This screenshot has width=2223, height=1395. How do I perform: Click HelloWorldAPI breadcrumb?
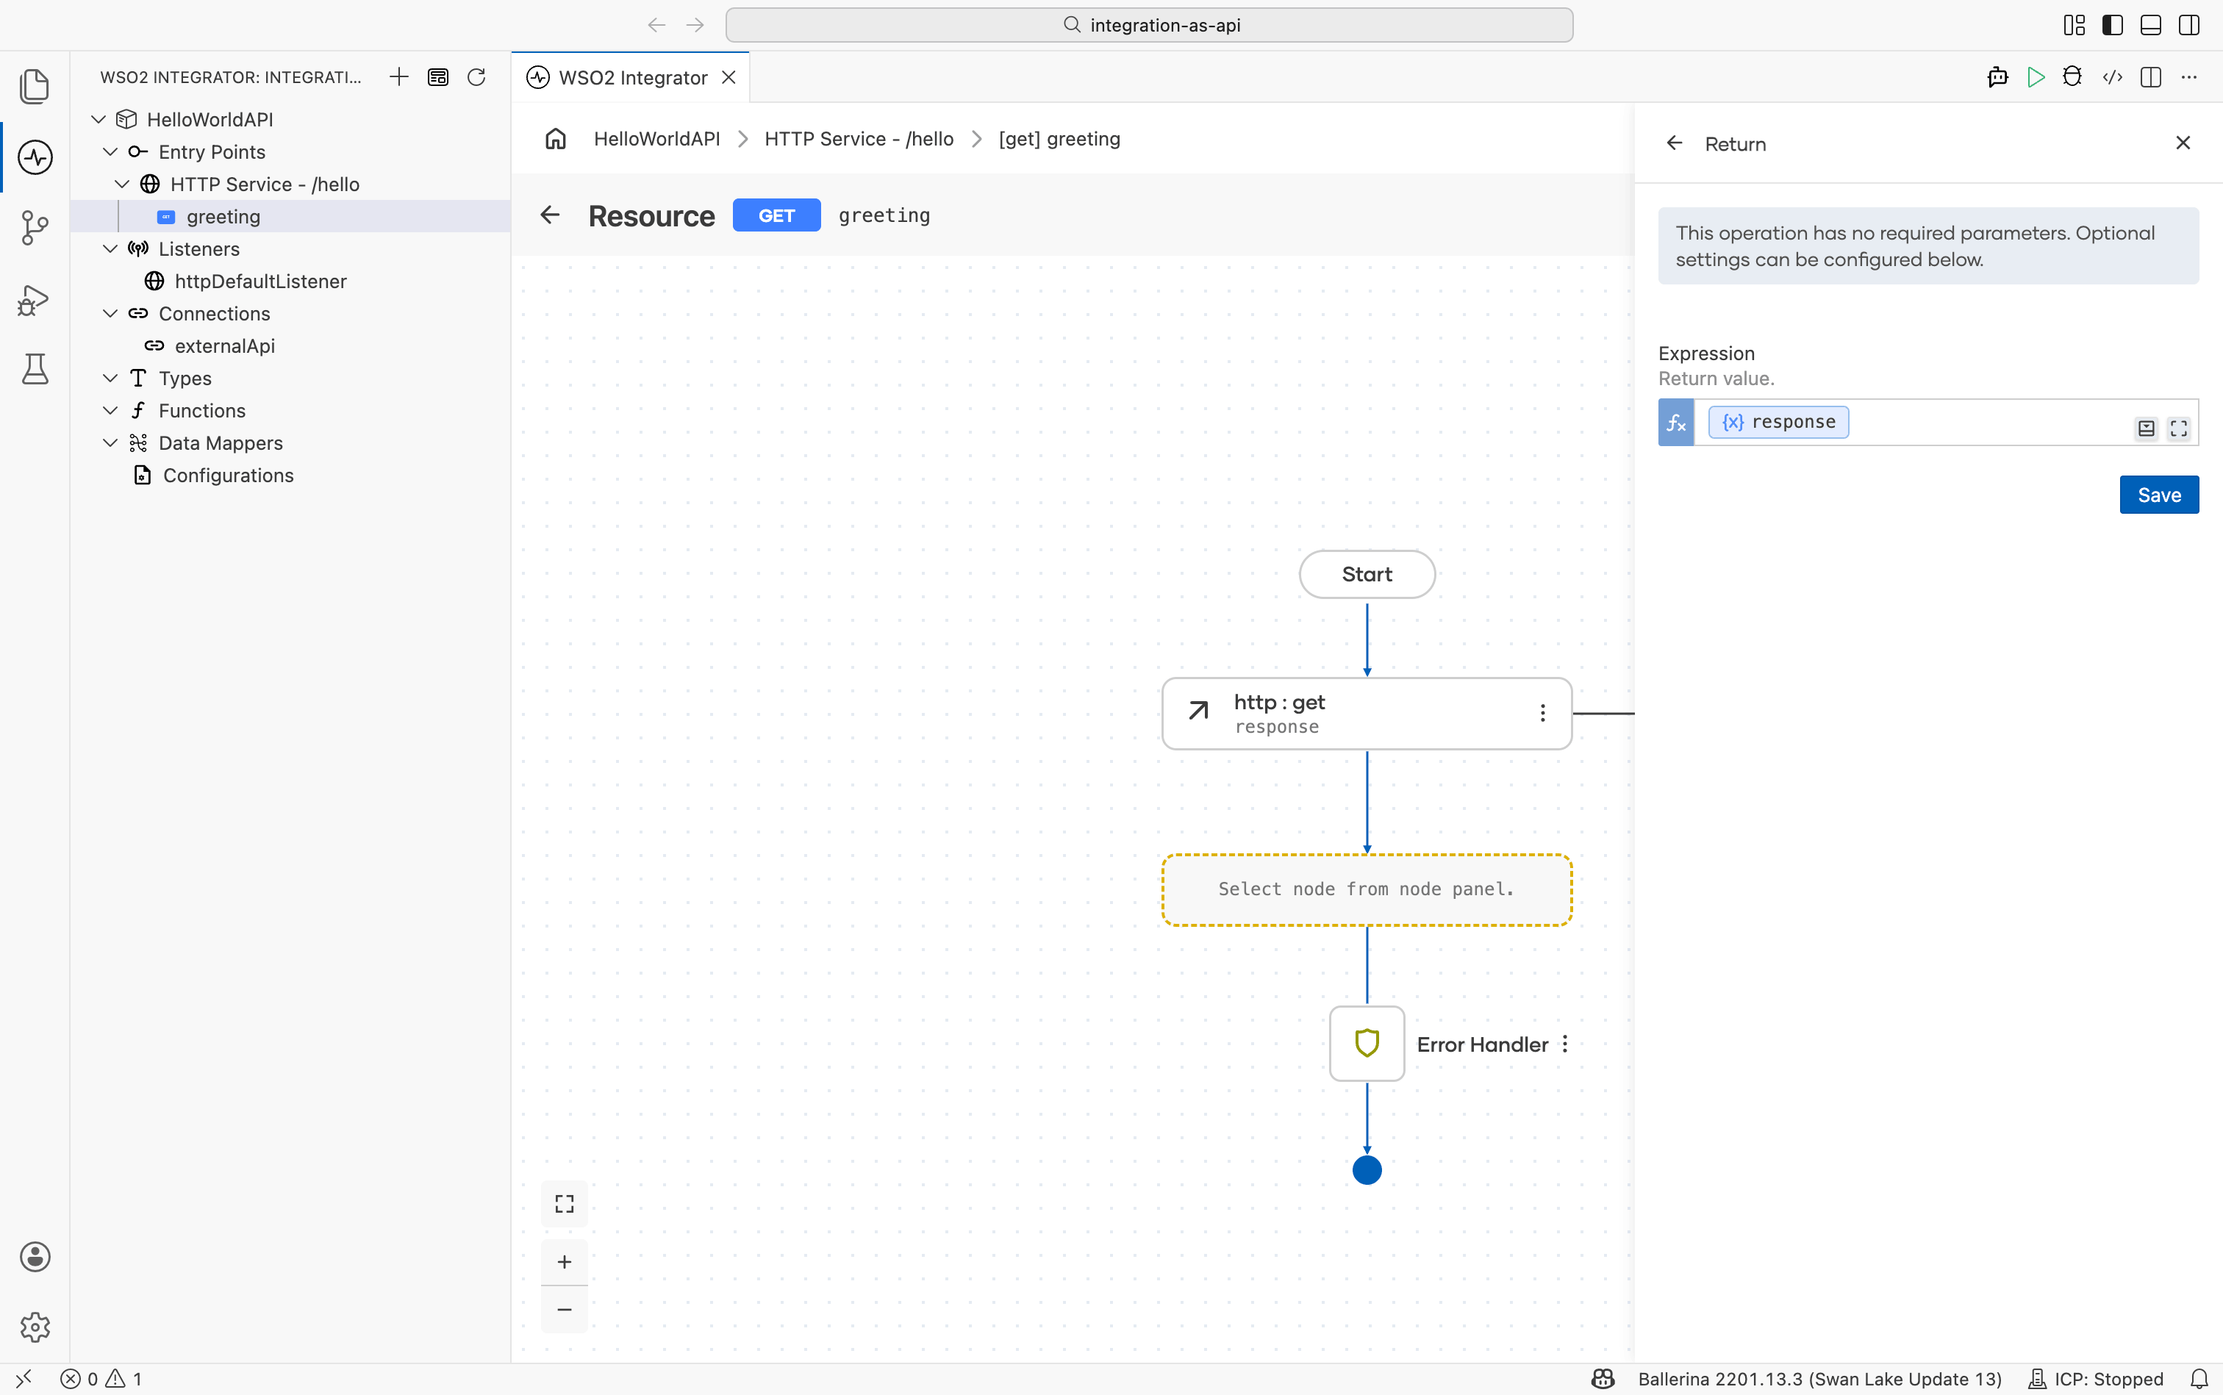point(656,138)
